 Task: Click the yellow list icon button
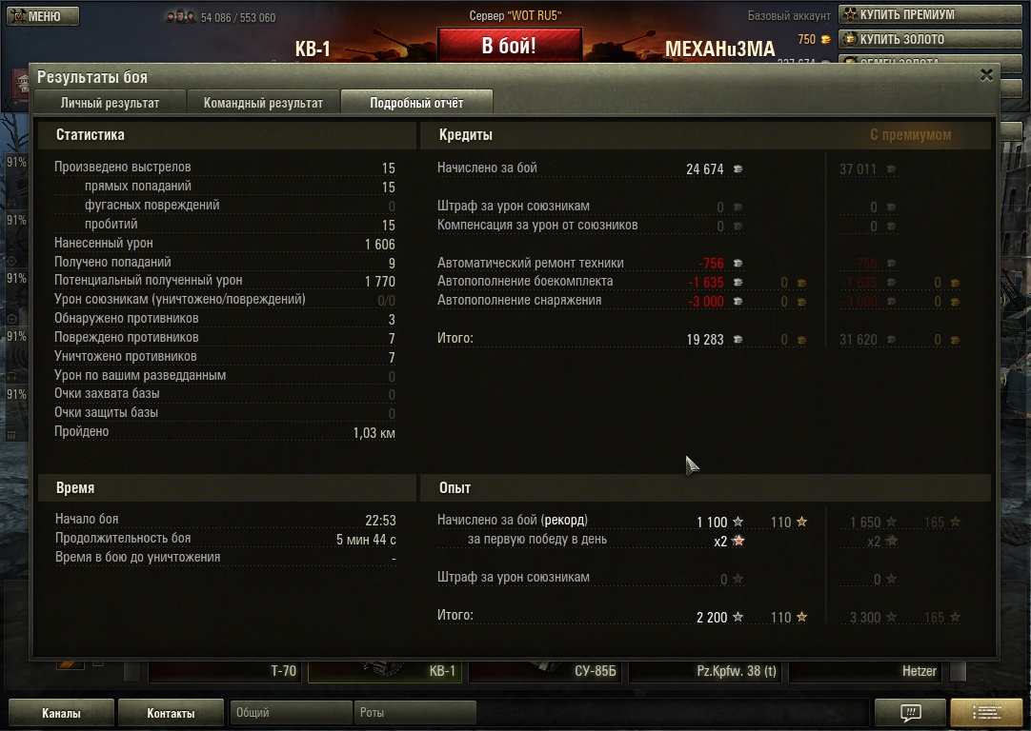click(986, 713)
